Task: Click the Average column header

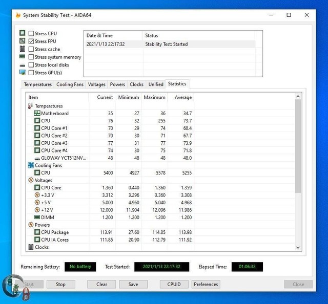Action: click(181, 98)
